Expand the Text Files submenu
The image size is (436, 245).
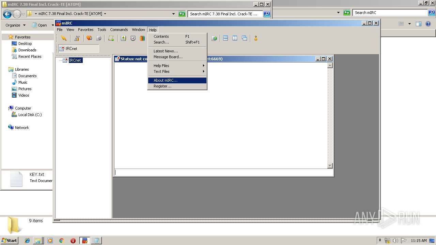[177, 71]
